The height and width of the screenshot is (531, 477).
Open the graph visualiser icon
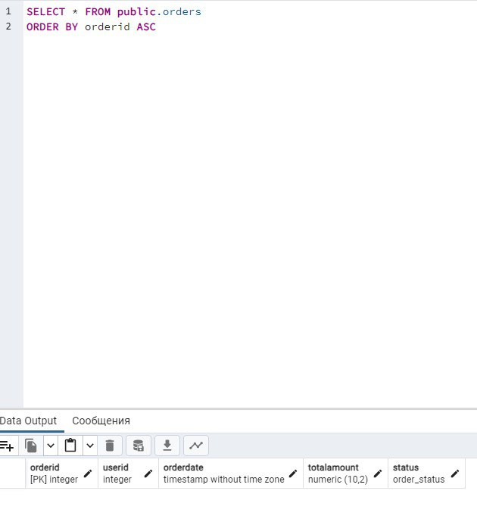[x=195, y=446]
